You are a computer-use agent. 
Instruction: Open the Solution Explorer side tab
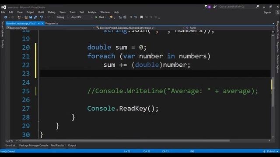[x=278, y=64]
